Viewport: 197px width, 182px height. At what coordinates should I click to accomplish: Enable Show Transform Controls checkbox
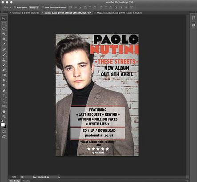(42, 7)
